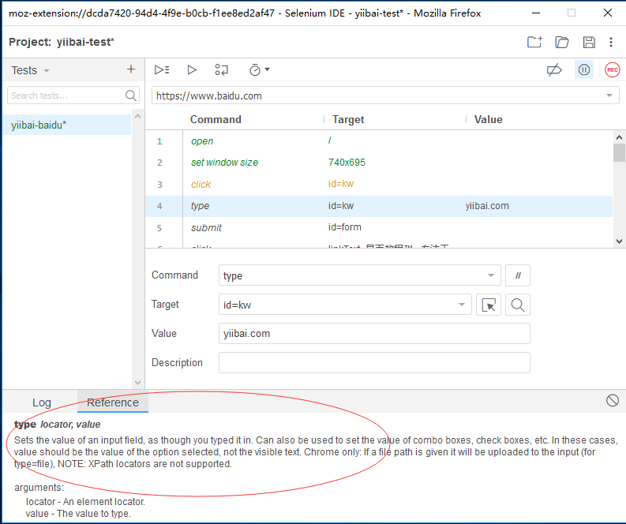Image resolution: width=626 pixels, height=524 pixels.
Task: Open the more options menu
Action: tap(611, 42)
